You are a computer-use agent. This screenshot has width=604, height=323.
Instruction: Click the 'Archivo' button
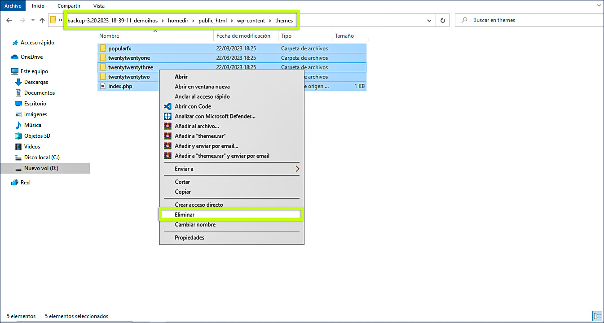(13, 6)
